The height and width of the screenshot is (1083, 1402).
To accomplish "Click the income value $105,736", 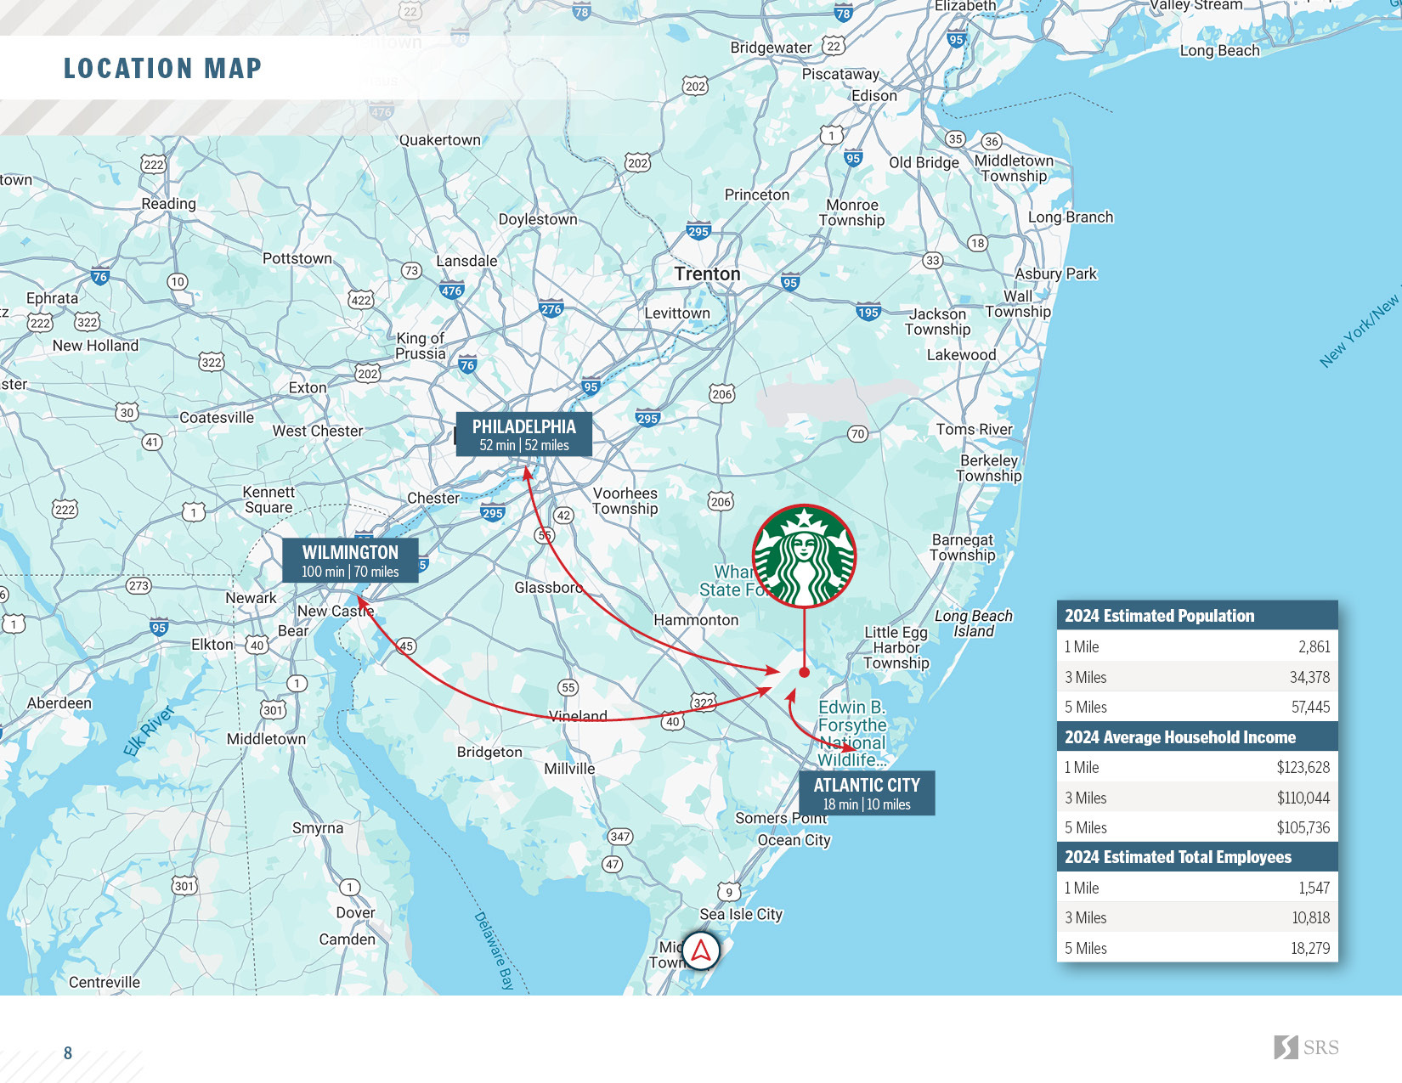I will coord(1303,827).
